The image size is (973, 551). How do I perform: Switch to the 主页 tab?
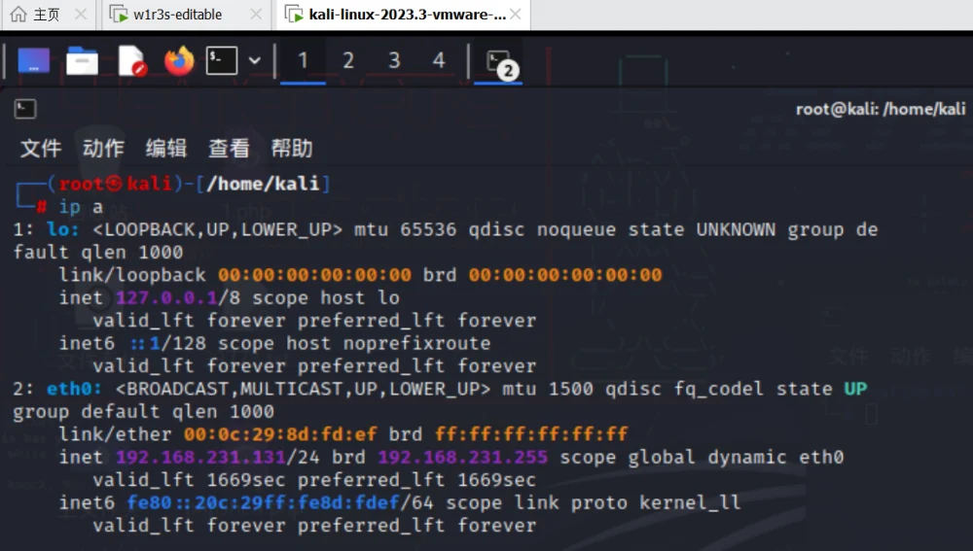(x=49, y=15)
